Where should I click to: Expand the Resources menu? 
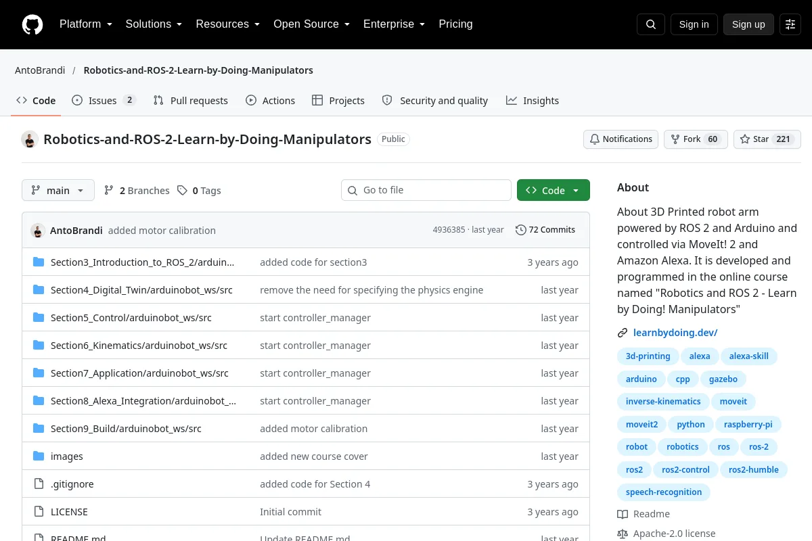click(x=228, y=24)
